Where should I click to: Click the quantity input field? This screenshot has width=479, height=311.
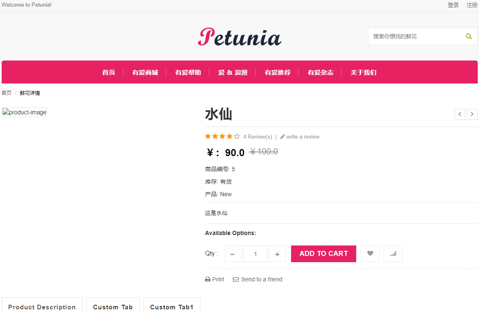(x=256, y=254)
